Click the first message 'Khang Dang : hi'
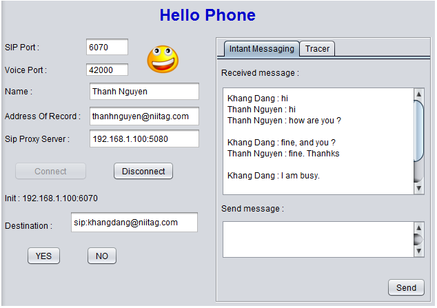Screen dimensions: 437x308 (258, 99)
